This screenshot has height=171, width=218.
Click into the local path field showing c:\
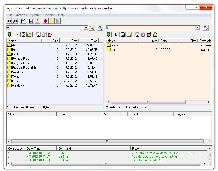45,28
